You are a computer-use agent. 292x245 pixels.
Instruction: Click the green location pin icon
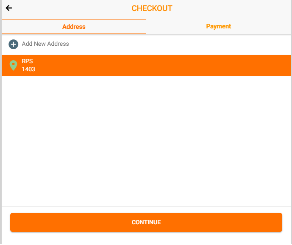tap(13, 65)
